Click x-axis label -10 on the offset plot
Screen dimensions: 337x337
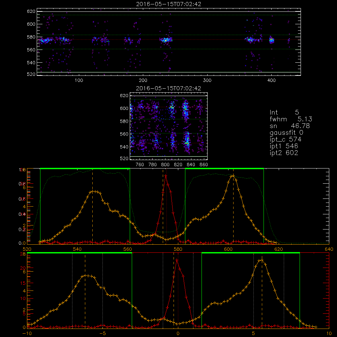[27, 334]
